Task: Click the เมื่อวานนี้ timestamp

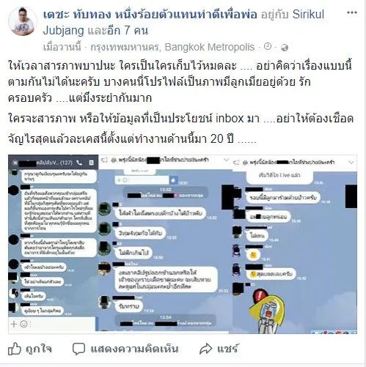Action: coord(62,47)
